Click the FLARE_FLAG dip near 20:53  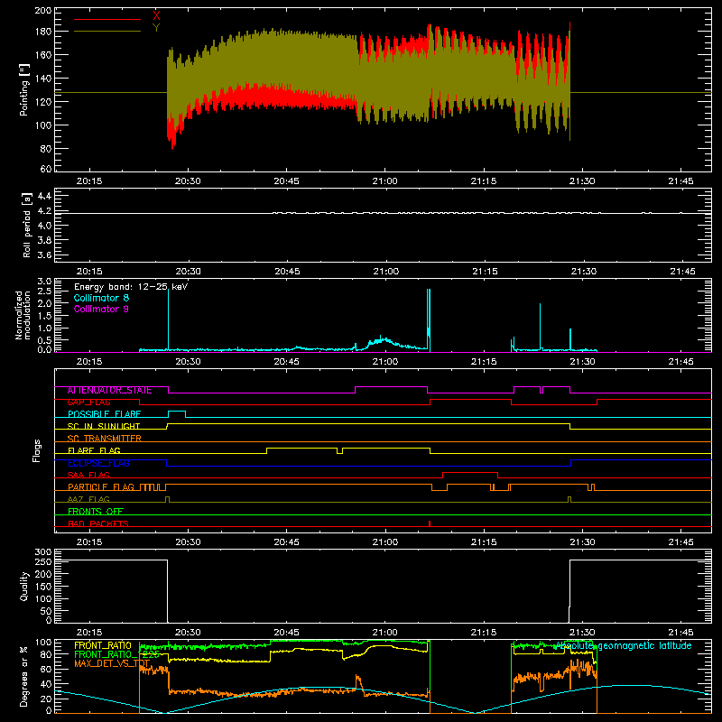point(340,450)
